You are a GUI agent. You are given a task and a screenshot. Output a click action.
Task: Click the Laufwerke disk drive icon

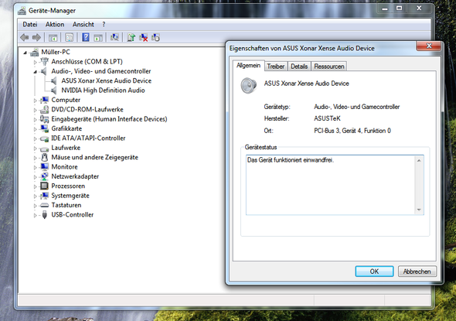(44, 149)
